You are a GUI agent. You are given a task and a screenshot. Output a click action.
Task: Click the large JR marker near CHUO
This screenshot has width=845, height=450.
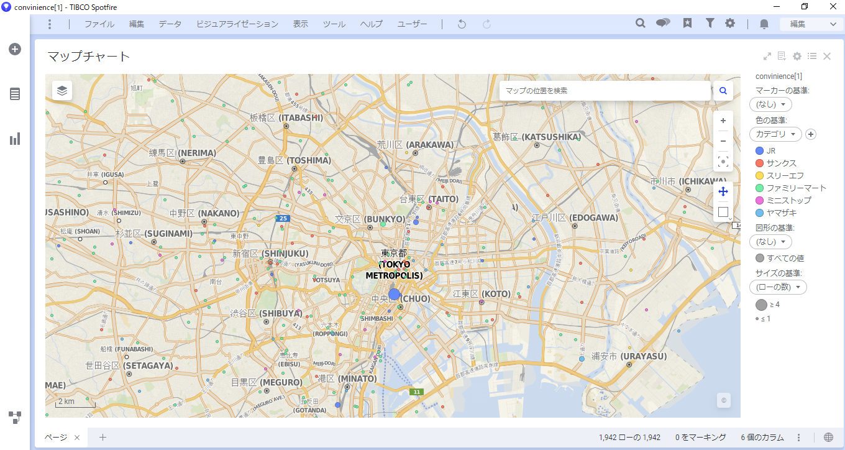click(x=395, y=294)
